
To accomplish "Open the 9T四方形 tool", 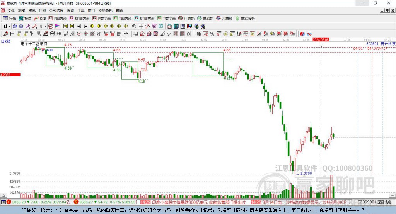I will click(145, 19).
